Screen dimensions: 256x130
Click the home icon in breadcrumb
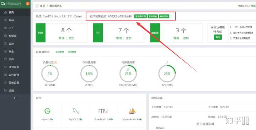click(37, 6)
